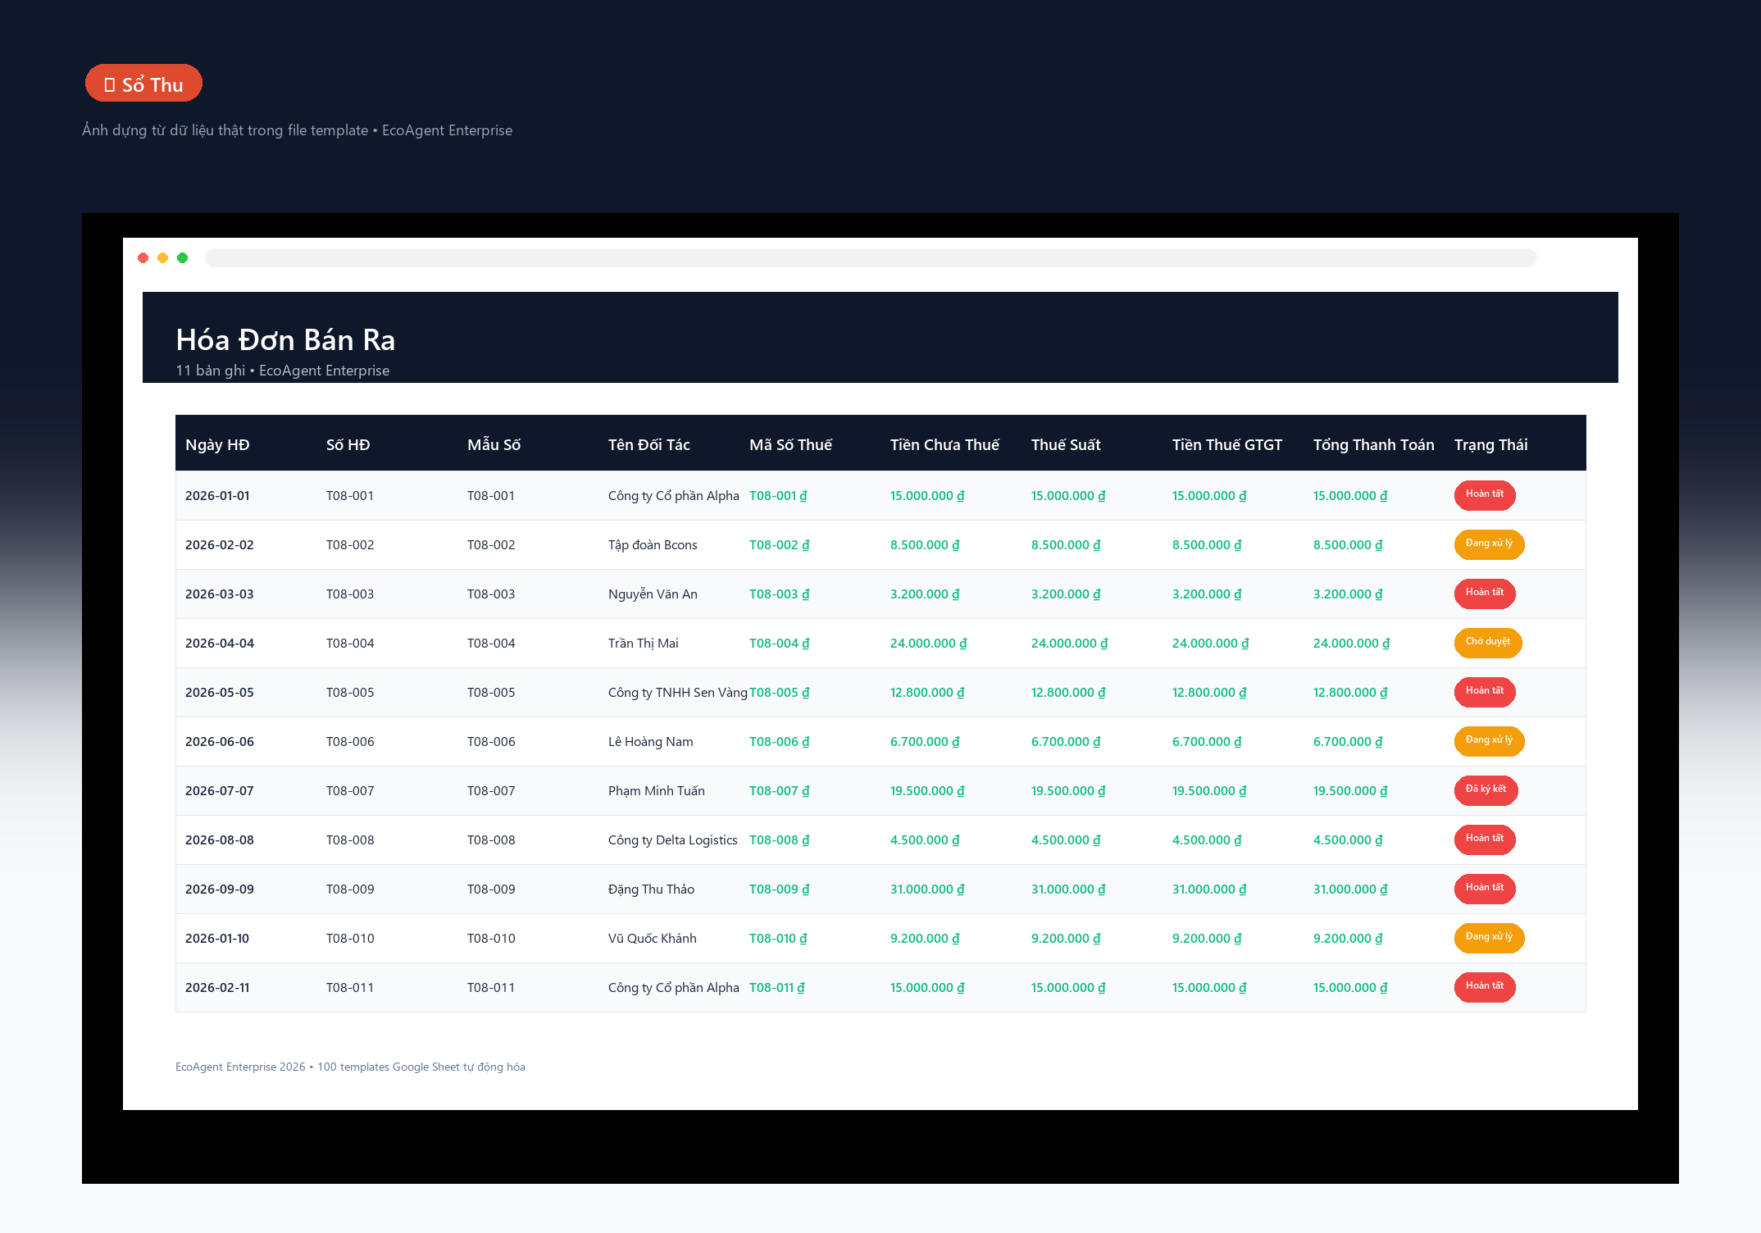Click Hoàn tất badge for Nguyễn Văn An
This screenshot has height=1233, width=1761.
coord(1485,593)
